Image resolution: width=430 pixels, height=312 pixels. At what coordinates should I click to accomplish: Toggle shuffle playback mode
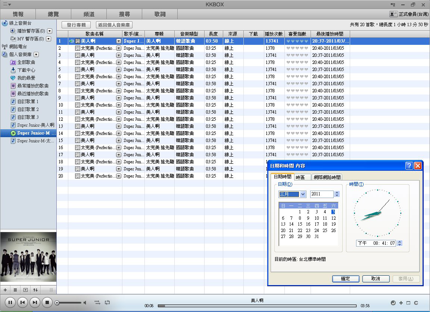(97, 303)
